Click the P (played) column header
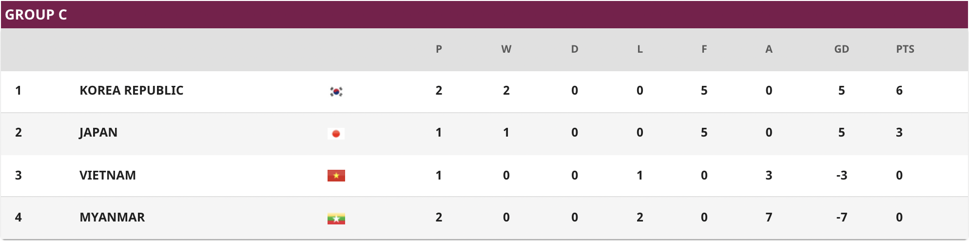This screenshot has height=241, width=969. [x=439, y=49]
